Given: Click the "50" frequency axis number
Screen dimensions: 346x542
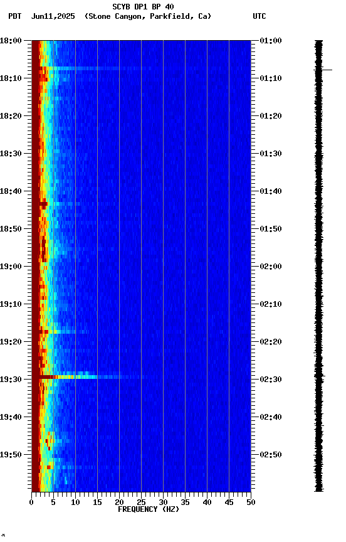Looking at the screenshot, I should (x=251, y=502).
